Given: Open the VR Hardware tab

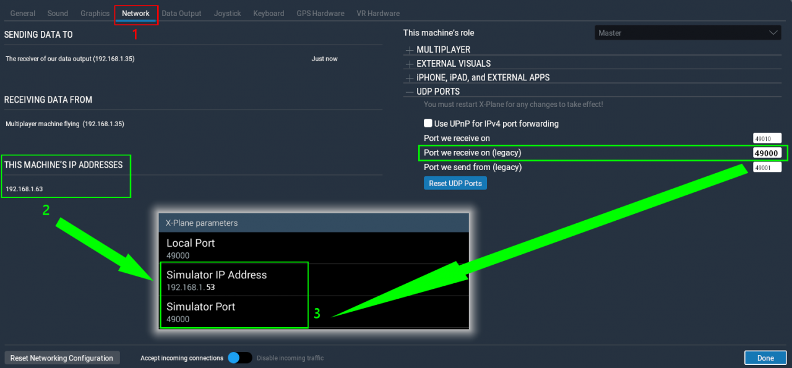Looking at the screenshot, I should click(378, 13).
